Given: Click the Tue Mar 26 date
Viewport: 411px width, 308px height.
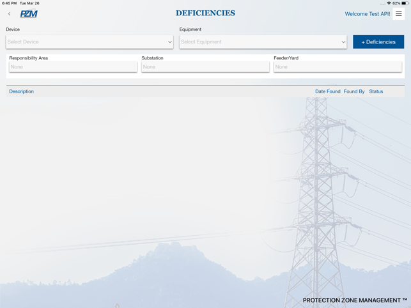Looking at the screenshot, I should pyautogui.click(x=29, y=3).
